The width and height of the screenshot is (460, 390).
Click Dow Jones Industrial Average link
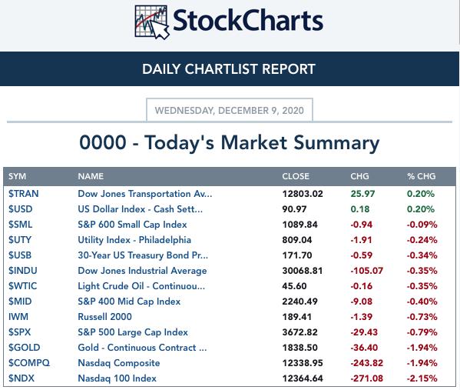point(142,271)
